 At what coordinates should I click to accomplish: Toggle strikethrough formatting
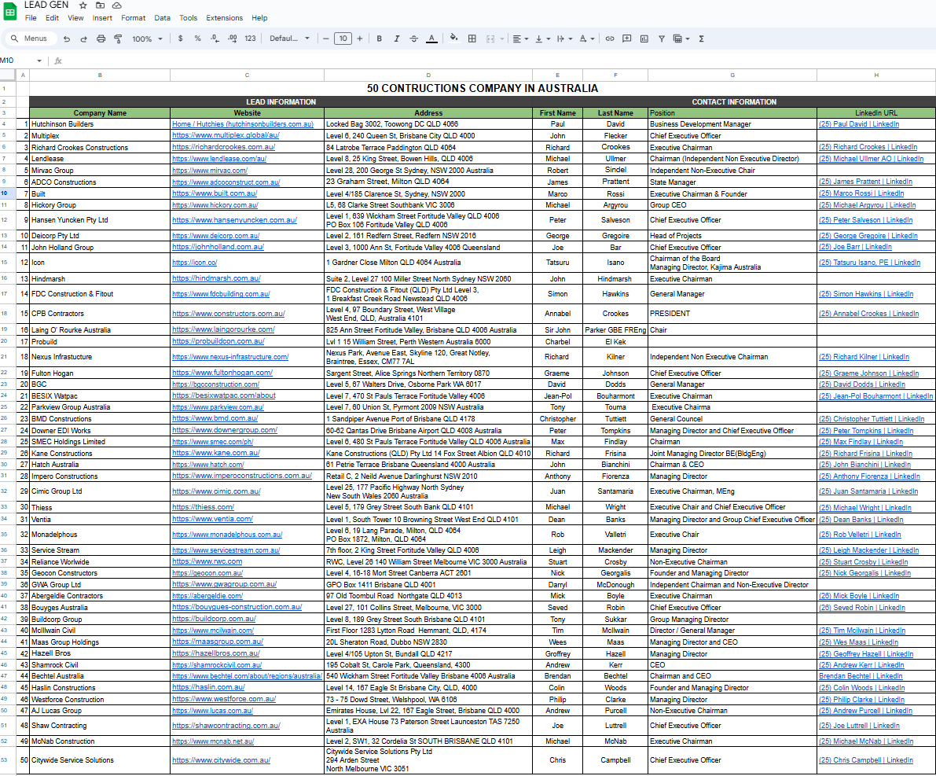tap(414, 38)
